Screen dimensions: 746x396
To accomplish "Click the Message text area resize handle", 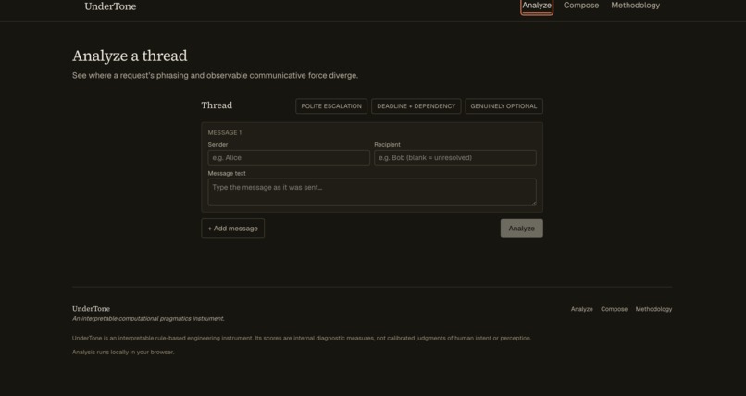I will [534, 204].
